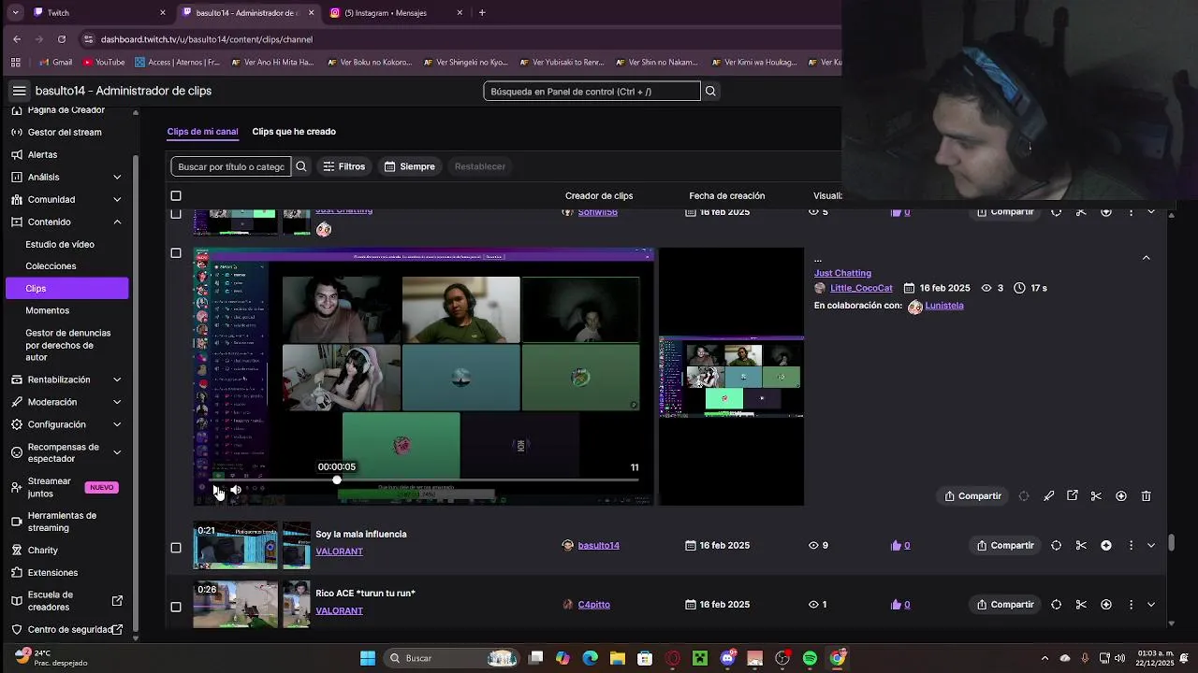This screenshot has width=1198, height=673.
Task: Expand the Rico ACE clip row
Action: click(1151, 605)
